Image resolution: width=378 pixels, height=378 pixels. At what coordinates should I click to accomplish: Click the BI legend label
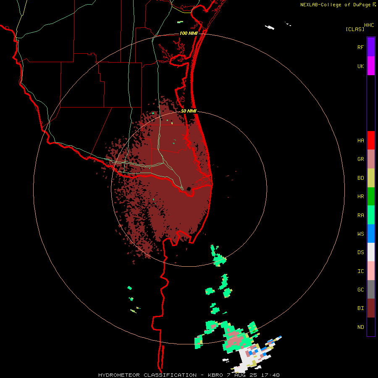[360, 308]
